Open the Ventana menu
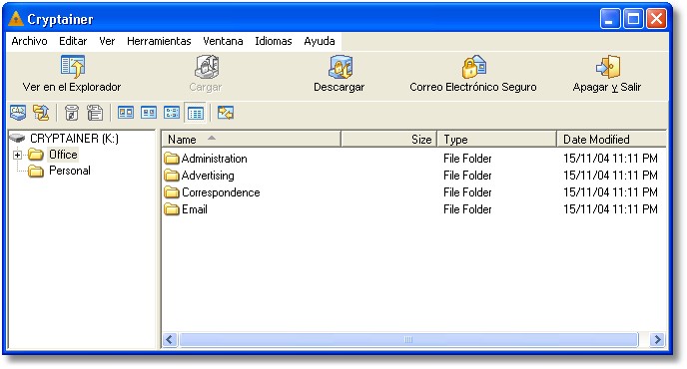Image resolution: width=687 pixels, height=369 pixels. [223, 41]
